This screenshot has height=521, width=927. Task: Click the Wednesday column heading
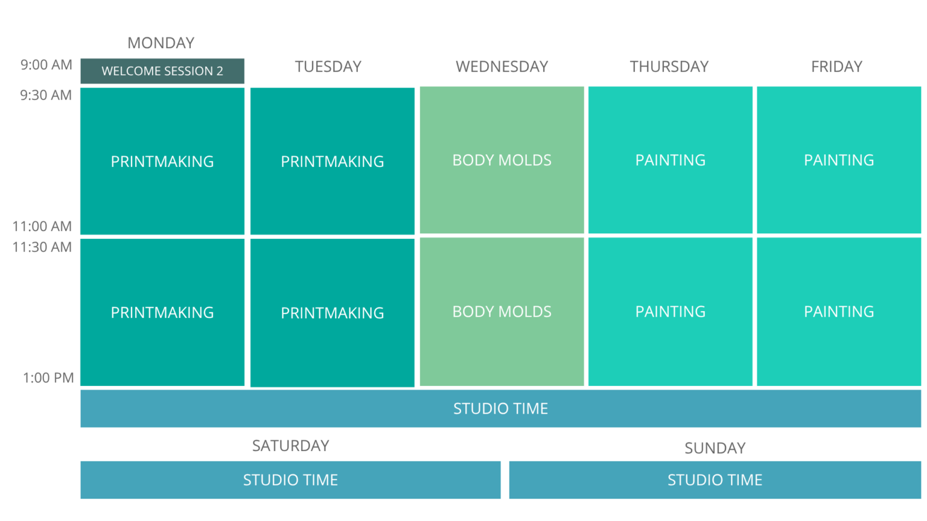coord(502,66)
